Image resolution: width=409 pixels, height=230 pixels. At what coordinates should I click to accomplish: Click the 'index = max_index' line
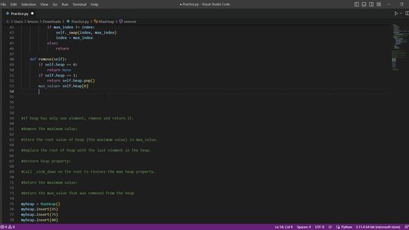pos(74,38)
